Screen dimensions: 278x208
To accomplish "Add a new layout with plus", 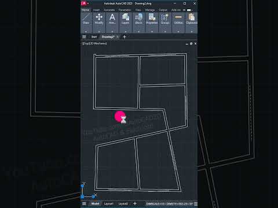I will (135, 203).
